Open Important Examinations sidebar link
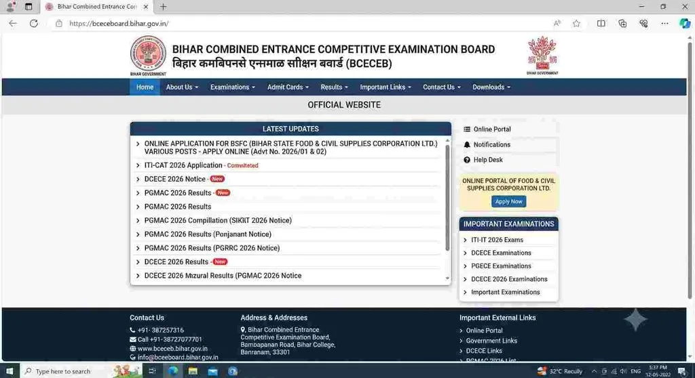The width and height of the screenshot is (695, 378). [505, 292]
